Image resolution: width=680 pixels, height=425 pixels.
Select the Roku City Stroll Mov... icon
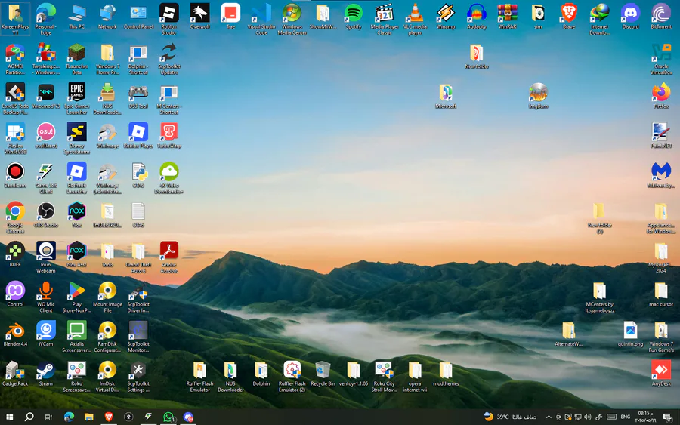(x=385, y=376)
